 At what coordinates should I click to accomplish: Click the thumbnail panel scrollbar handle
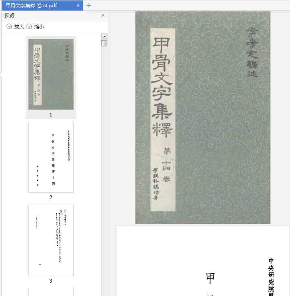click(x=104, y=44)
